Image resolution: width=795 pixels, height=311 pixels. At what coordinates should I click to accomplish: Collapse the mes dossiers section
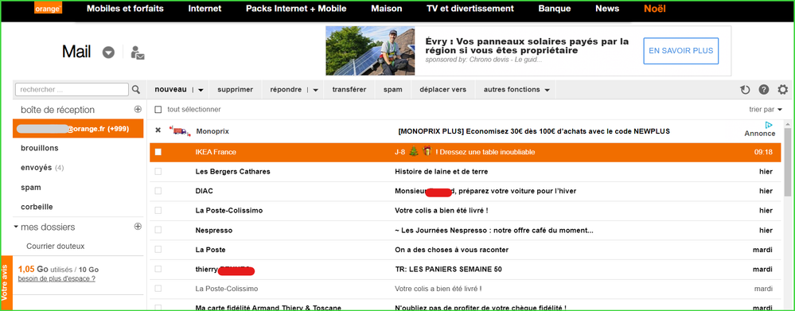point(16,227)
